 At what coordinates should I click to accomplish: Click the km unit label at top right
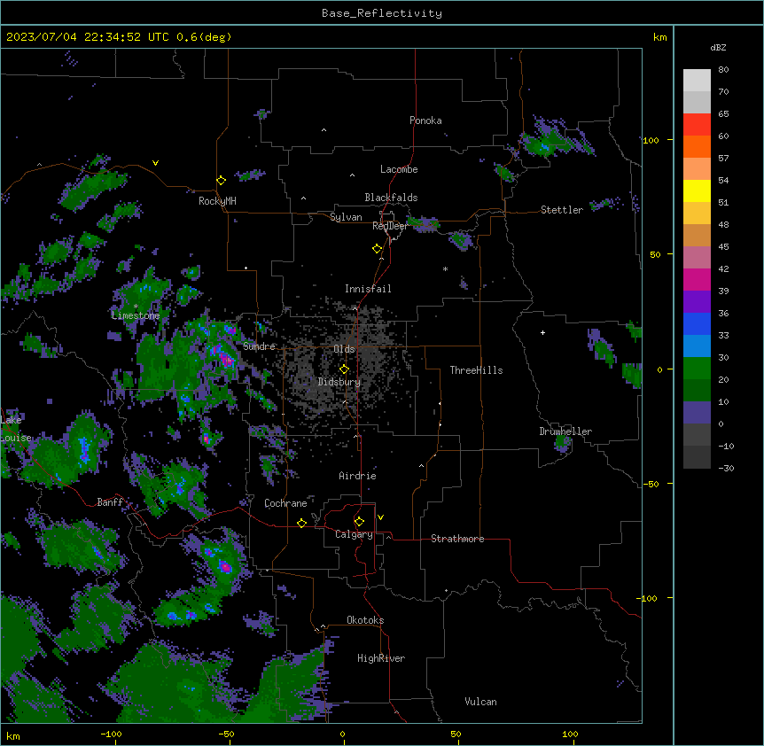tap(659, 37)
